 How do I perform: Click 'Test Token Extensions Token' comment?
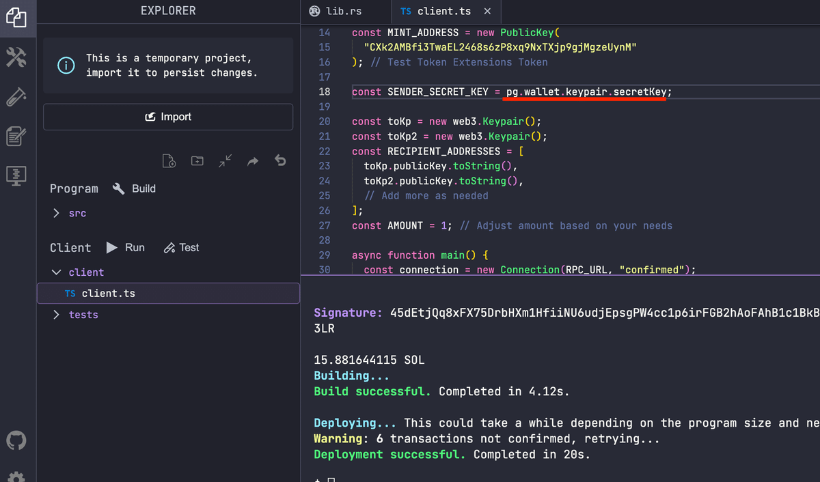467,62
